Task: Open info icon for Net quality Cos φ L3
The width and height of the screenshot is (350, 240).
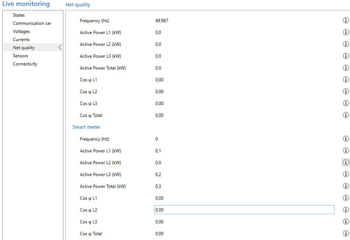Action: pyautogui.click(x=346, y=103)
